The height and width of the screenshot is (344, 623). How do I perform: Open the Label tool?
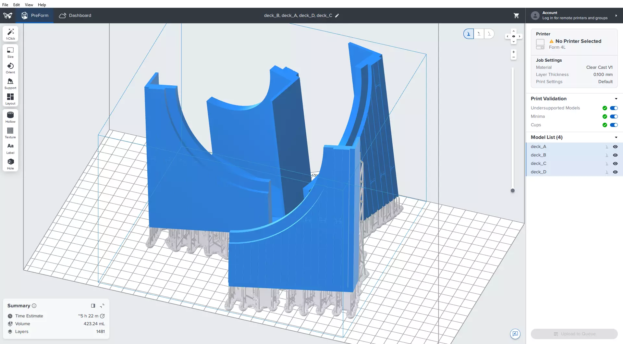click(10, 148)
